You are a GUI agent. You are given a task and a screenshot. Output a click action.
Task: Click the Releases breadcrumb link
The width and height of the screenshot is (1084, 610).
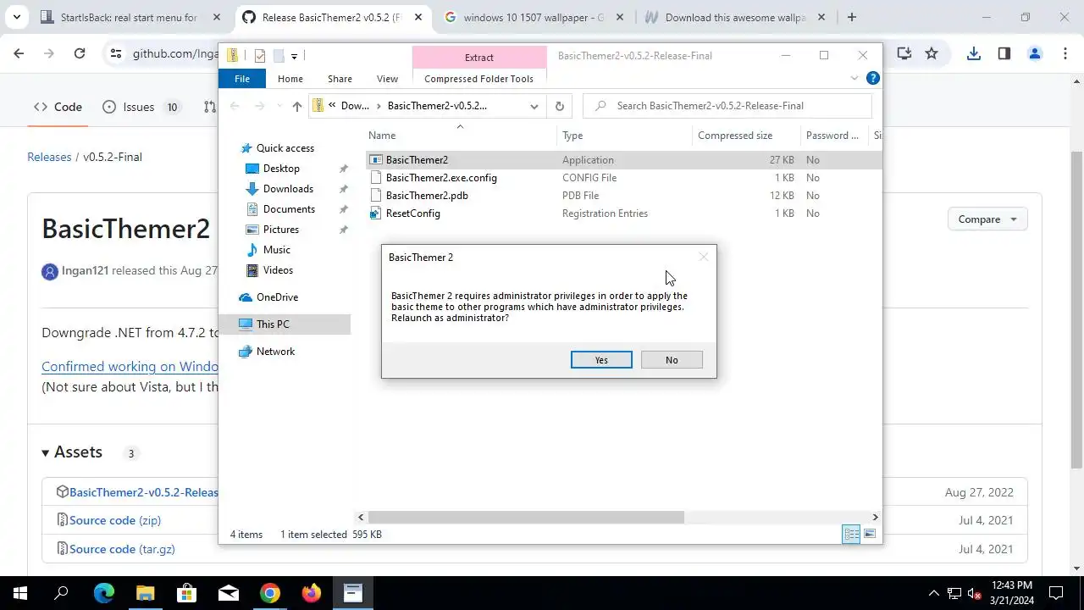tap(49, 157)
